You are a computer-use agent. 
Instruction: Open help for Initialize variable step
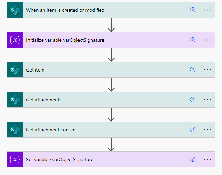pos(192,40)
